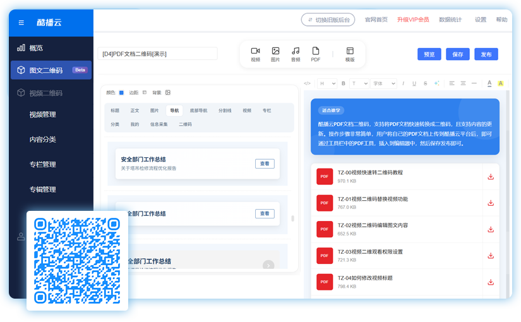Apply strikethrough formatting in the editor toolbar
The width and height of the screenshot is (521, 322).
pyautogui.click(x=425, y=83)
